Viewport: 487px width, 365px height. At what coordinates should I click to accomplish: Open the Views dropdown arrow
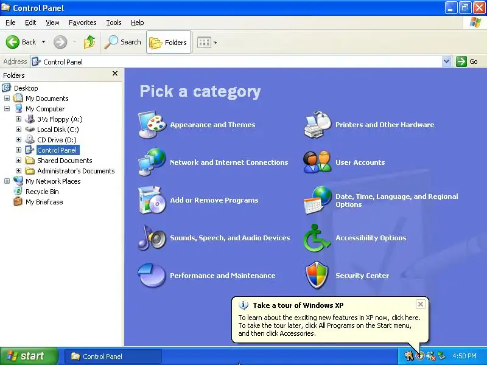tap(215, 43)
